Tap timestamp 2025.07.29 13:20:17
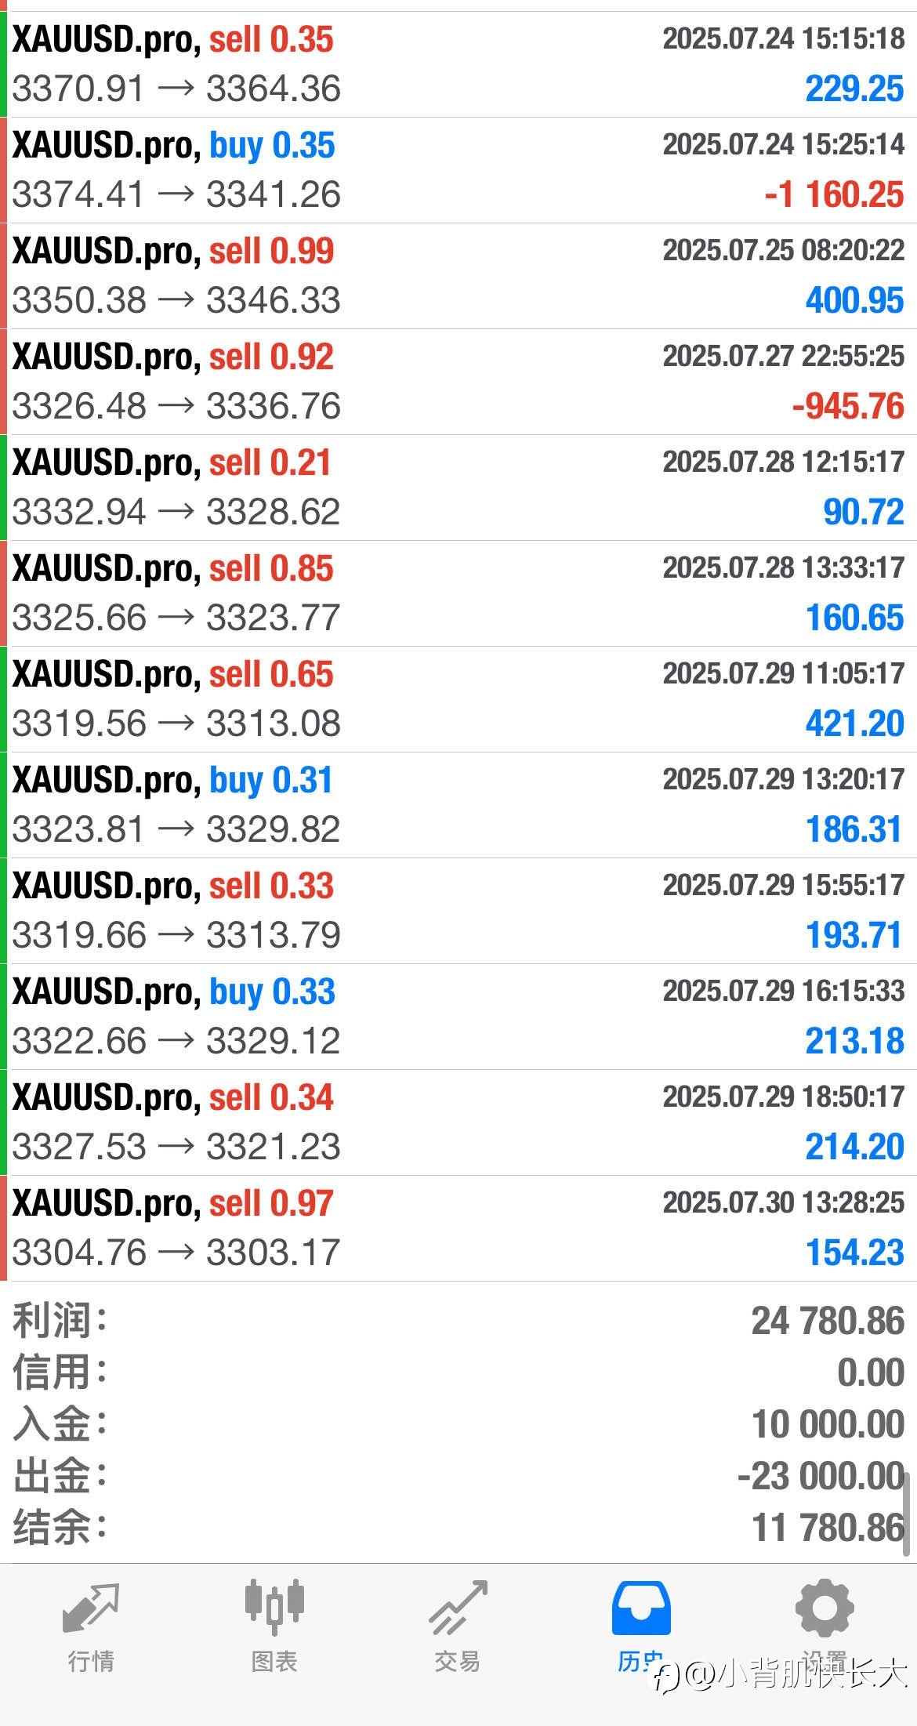The width and height of the screenshot is (917, 1726). [x=784, y=779]
